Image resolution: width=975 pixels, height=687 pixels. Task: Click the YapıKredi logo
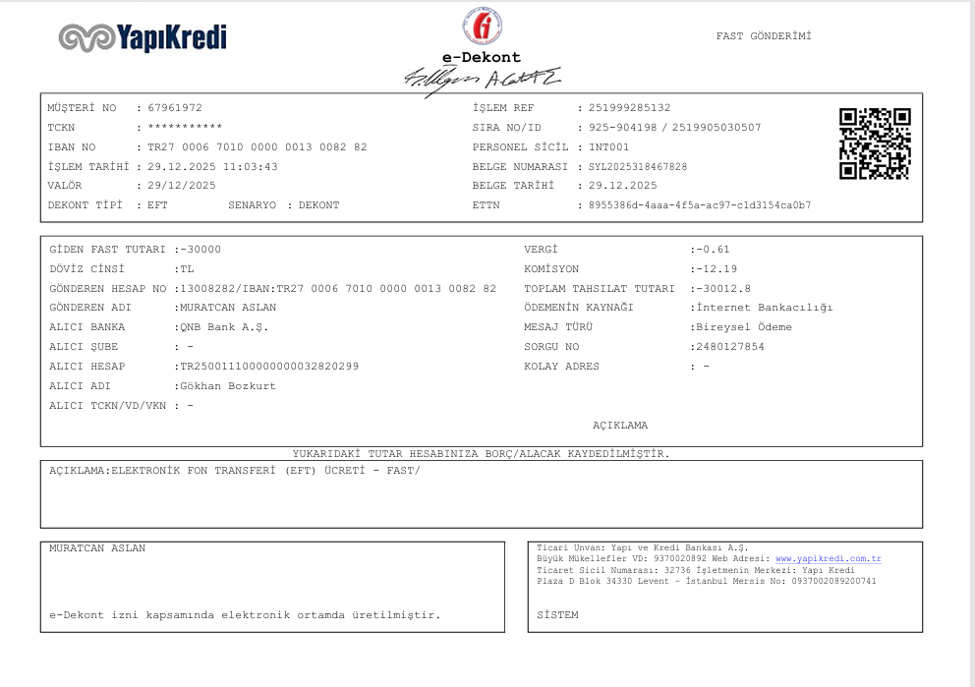click(x=143, y=37)
